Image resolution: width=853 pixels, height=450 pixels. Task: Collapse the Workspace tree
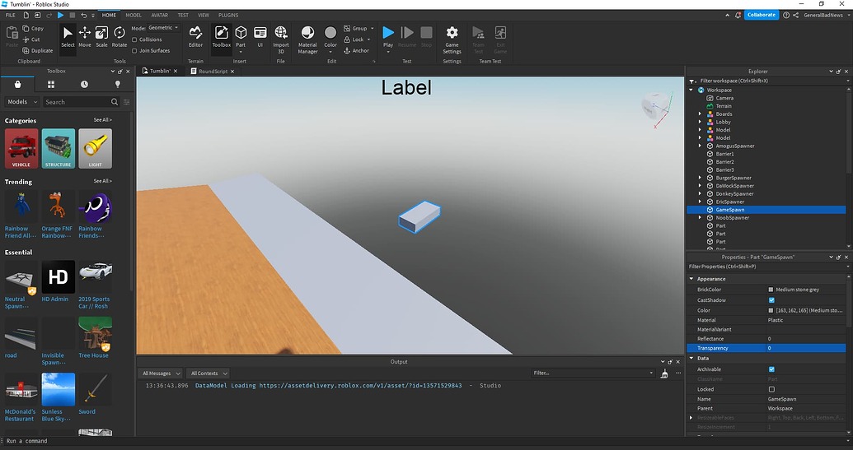point(692,90)
